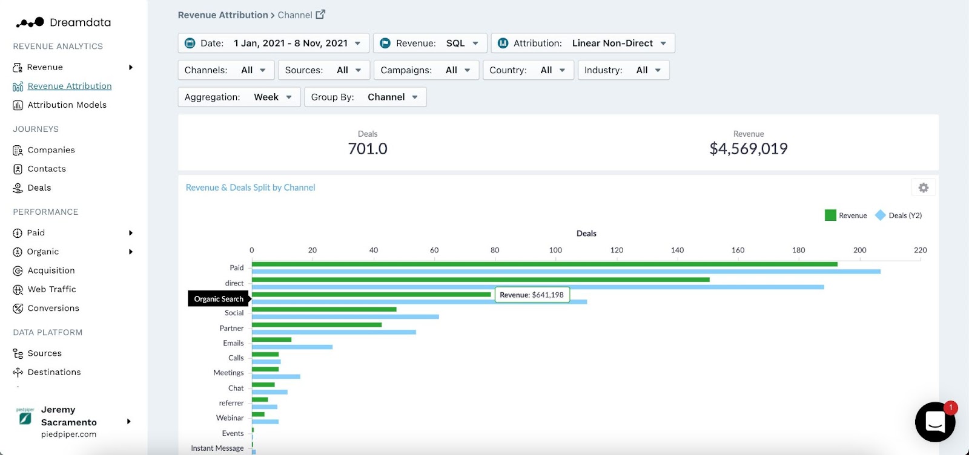Click the Companies icon in sidebar

pyautogui.click(x=18, y=150)
